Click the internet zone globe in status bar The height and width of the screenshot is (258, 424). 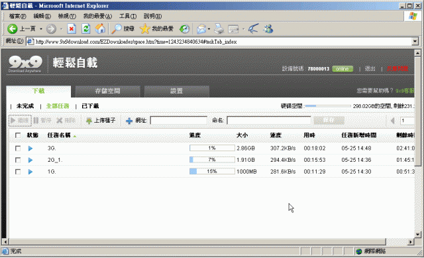pos(359,251)
